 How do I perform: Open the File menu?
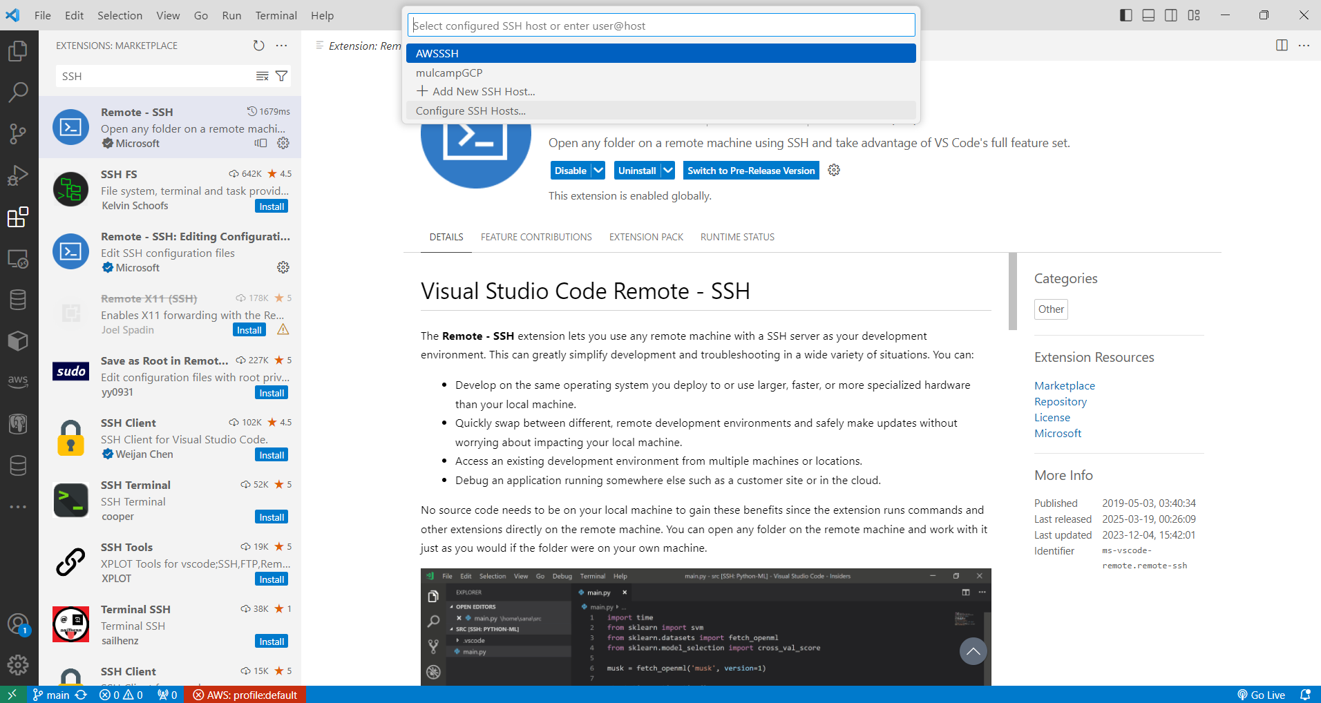[x=43, y=15]
